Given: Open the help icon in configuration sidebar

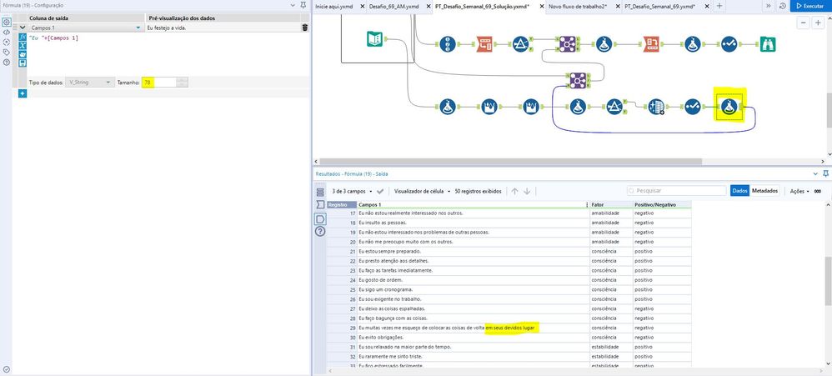Looking at the screenshot, I should pyautogui.click(x=7, y=62).
